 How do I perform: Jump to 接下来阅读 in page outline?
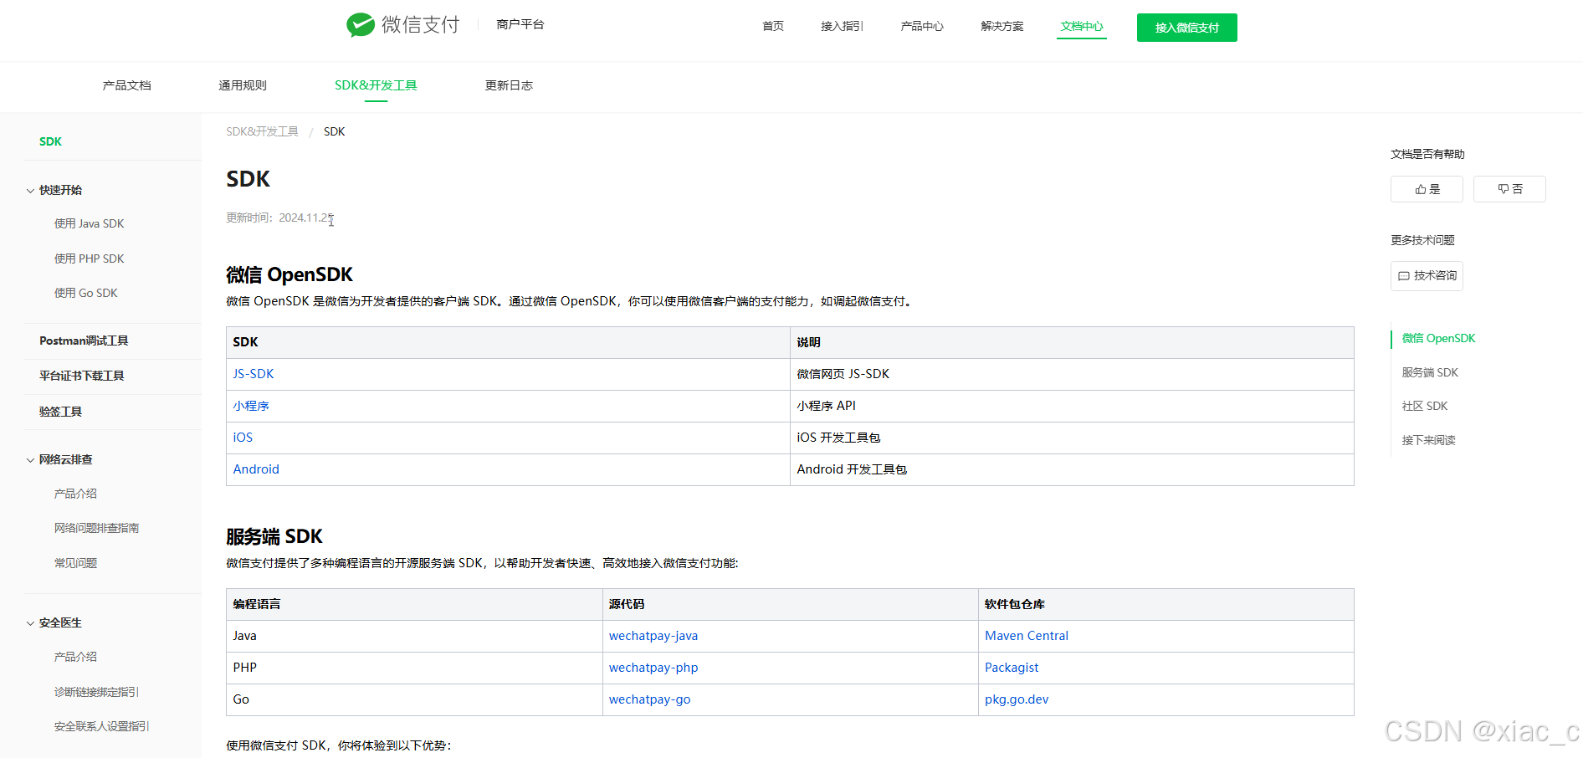point(1429,440)
